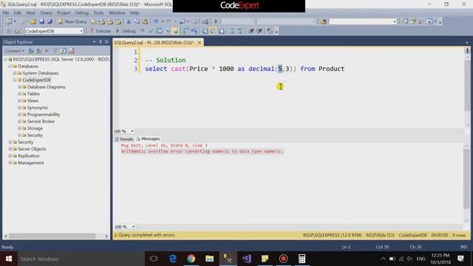Open the Calculator from the taskbar

point(302,259)
